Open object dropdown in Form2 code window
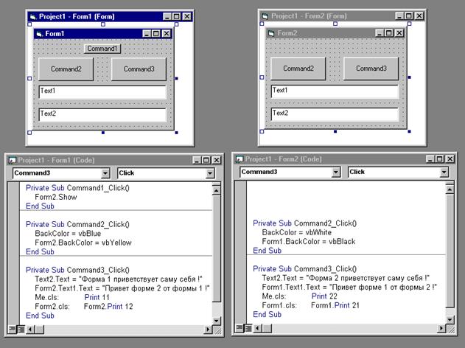The height and width of the screenshot is (348, 465). tap(335, 172)
